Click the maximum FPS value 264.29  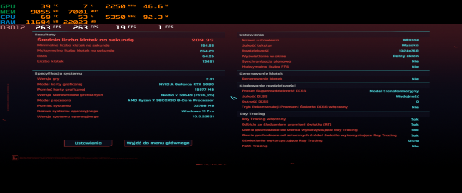point(207,51)
